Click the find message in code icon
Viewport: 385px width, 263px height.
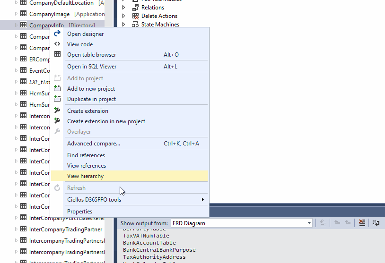pyautogui.click(x=323, y=223)
